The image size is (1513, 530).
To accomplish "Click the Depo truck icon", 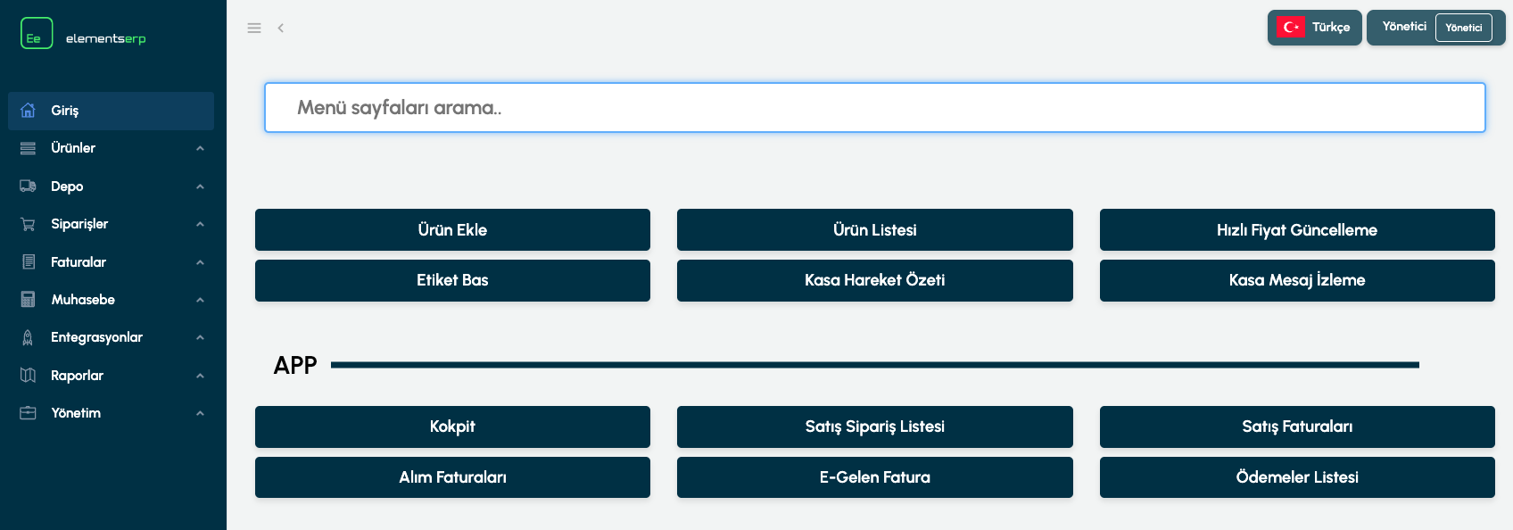I will (28, 186).
